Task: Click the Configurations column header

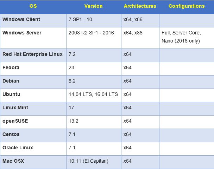Action: tap(186, 6)
